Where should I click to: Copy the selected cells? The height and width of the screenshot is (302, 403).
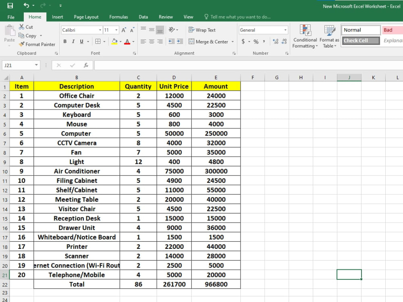coord(27,36)
